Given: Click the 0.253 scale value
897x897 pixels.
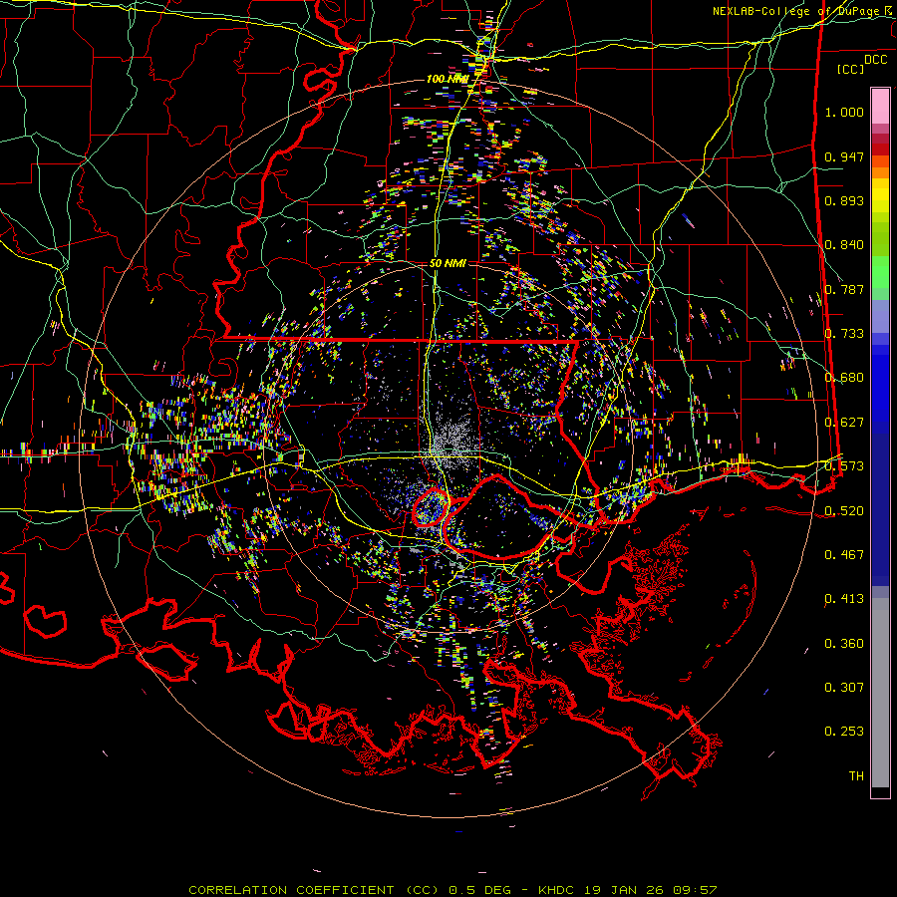Looking at the screenshot, I should point(844,732).
